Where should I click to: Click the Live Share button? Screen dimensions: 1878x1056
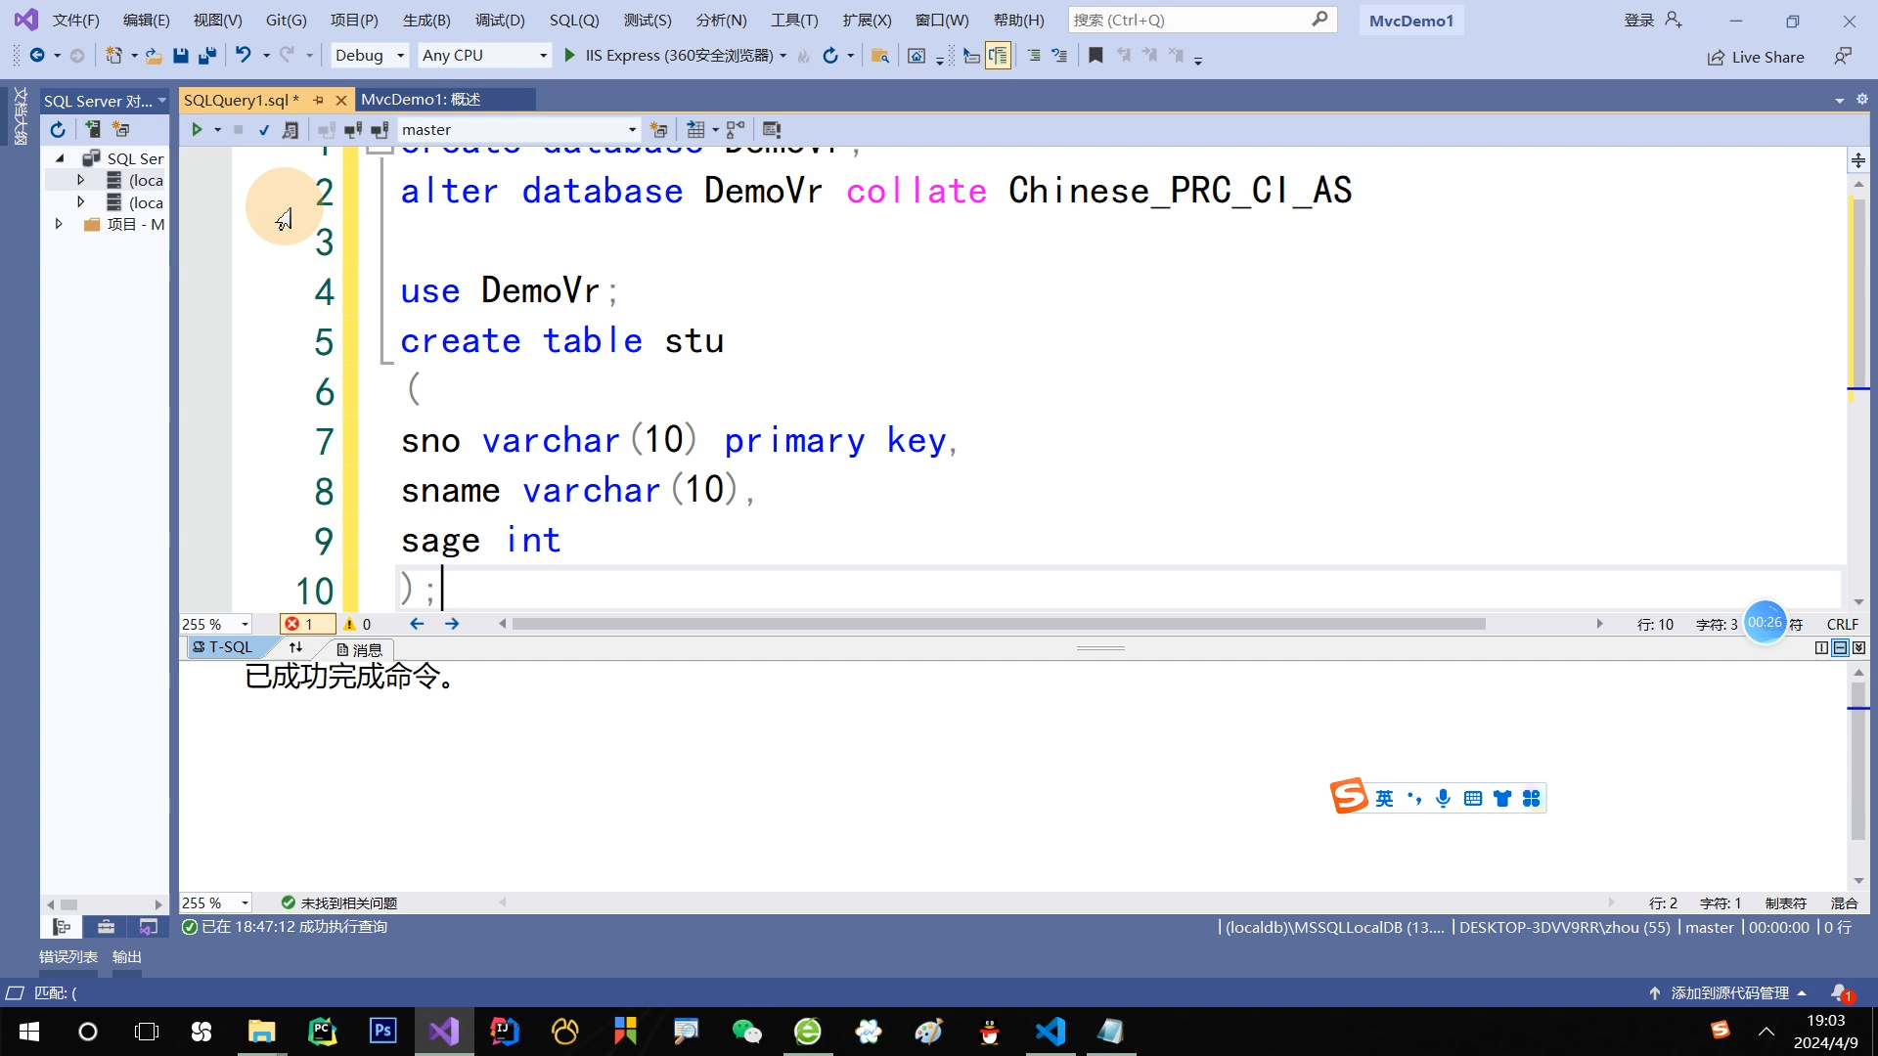(x=1756, y=57)
